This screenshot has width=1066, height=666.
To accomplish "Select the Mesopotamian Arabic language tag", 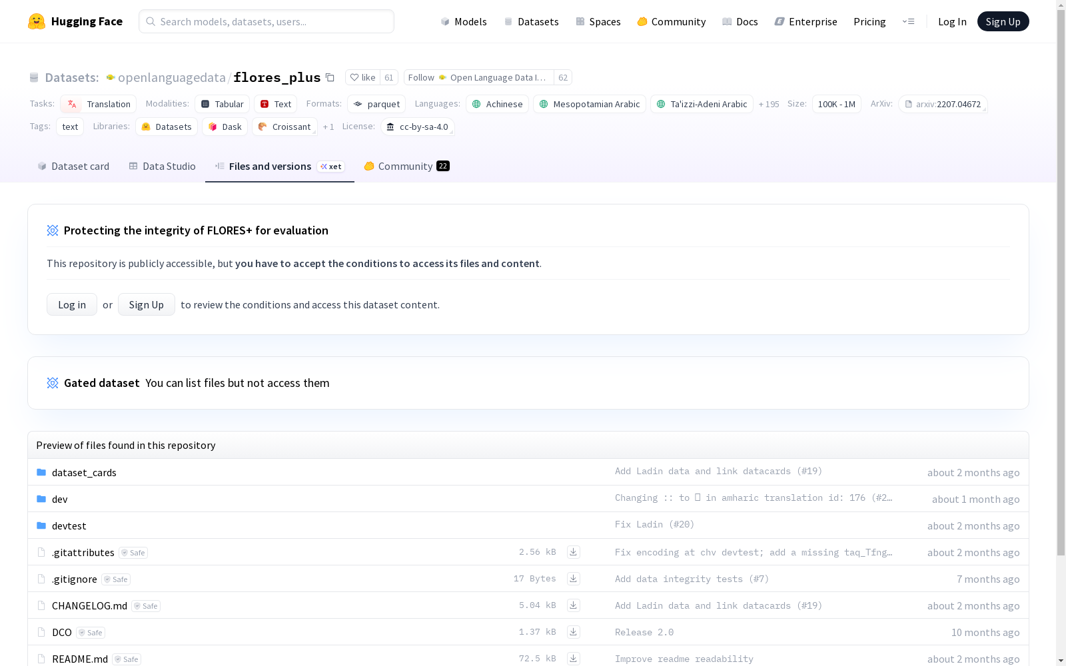I will [590, 104].
